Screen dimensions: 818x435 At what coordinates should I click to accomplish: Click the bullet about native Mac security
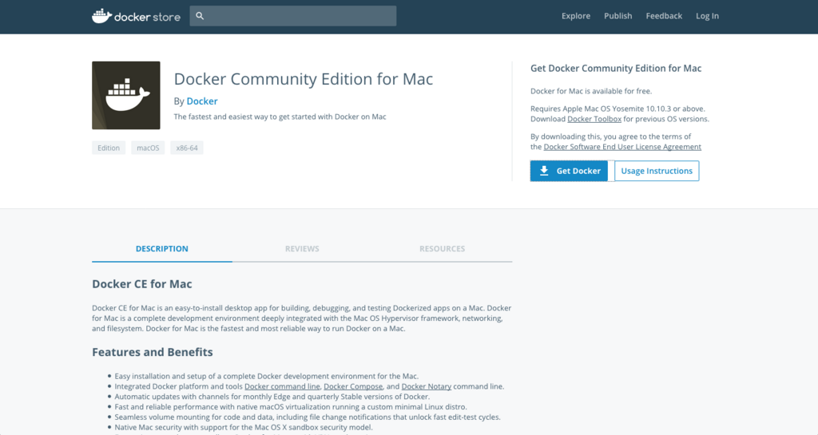coord(244,427)
